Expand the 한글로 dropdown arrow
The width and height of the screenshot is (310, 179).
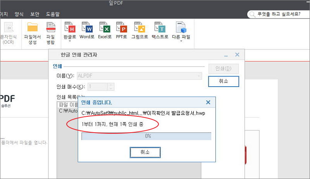coord(70,41)
